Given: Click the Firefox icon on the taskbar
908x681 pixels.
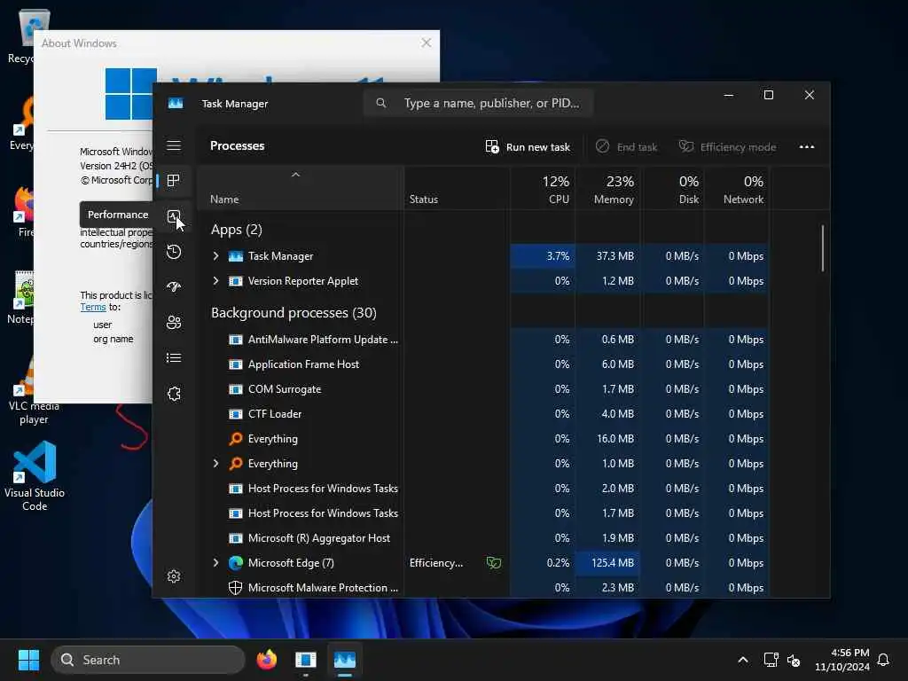Looking at the screenshot, I should coord(267,660).
